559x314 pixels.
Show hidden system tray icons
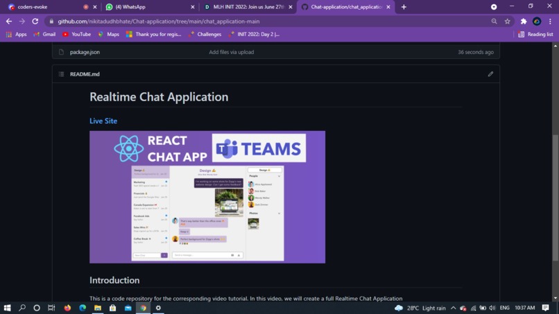(453, 308)
